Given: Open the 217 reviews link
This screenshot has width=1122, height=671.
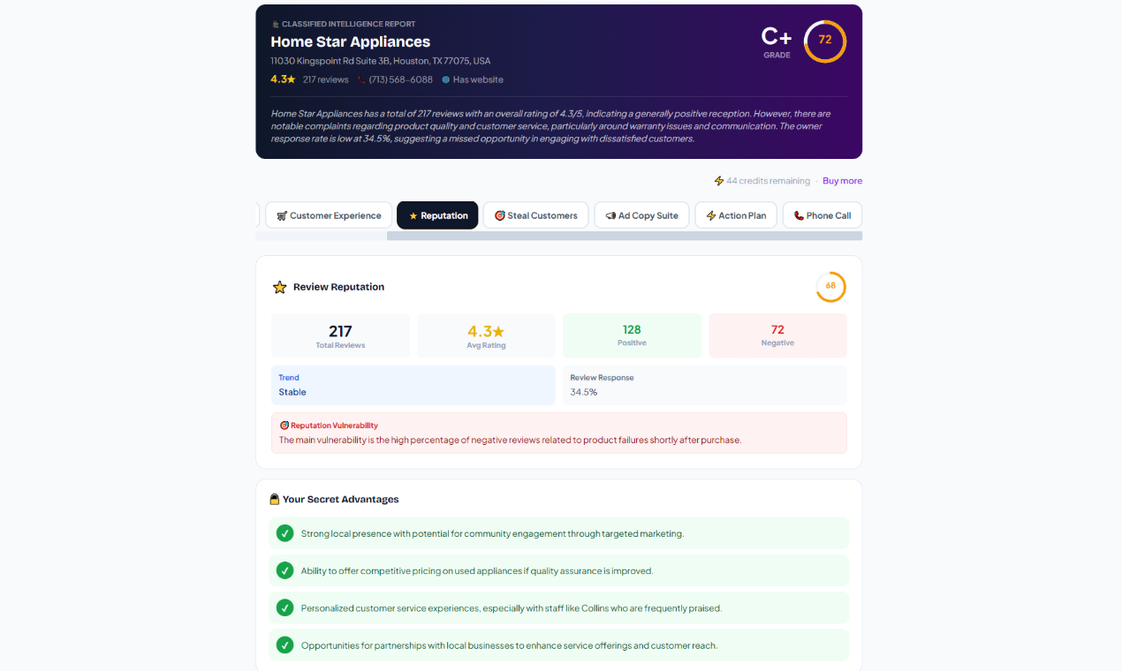Looking at the screenshot, I should click(x=326, y=79).
